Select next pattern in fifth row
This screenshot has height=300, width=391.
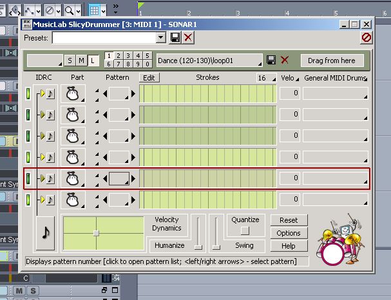click(133, 178)
